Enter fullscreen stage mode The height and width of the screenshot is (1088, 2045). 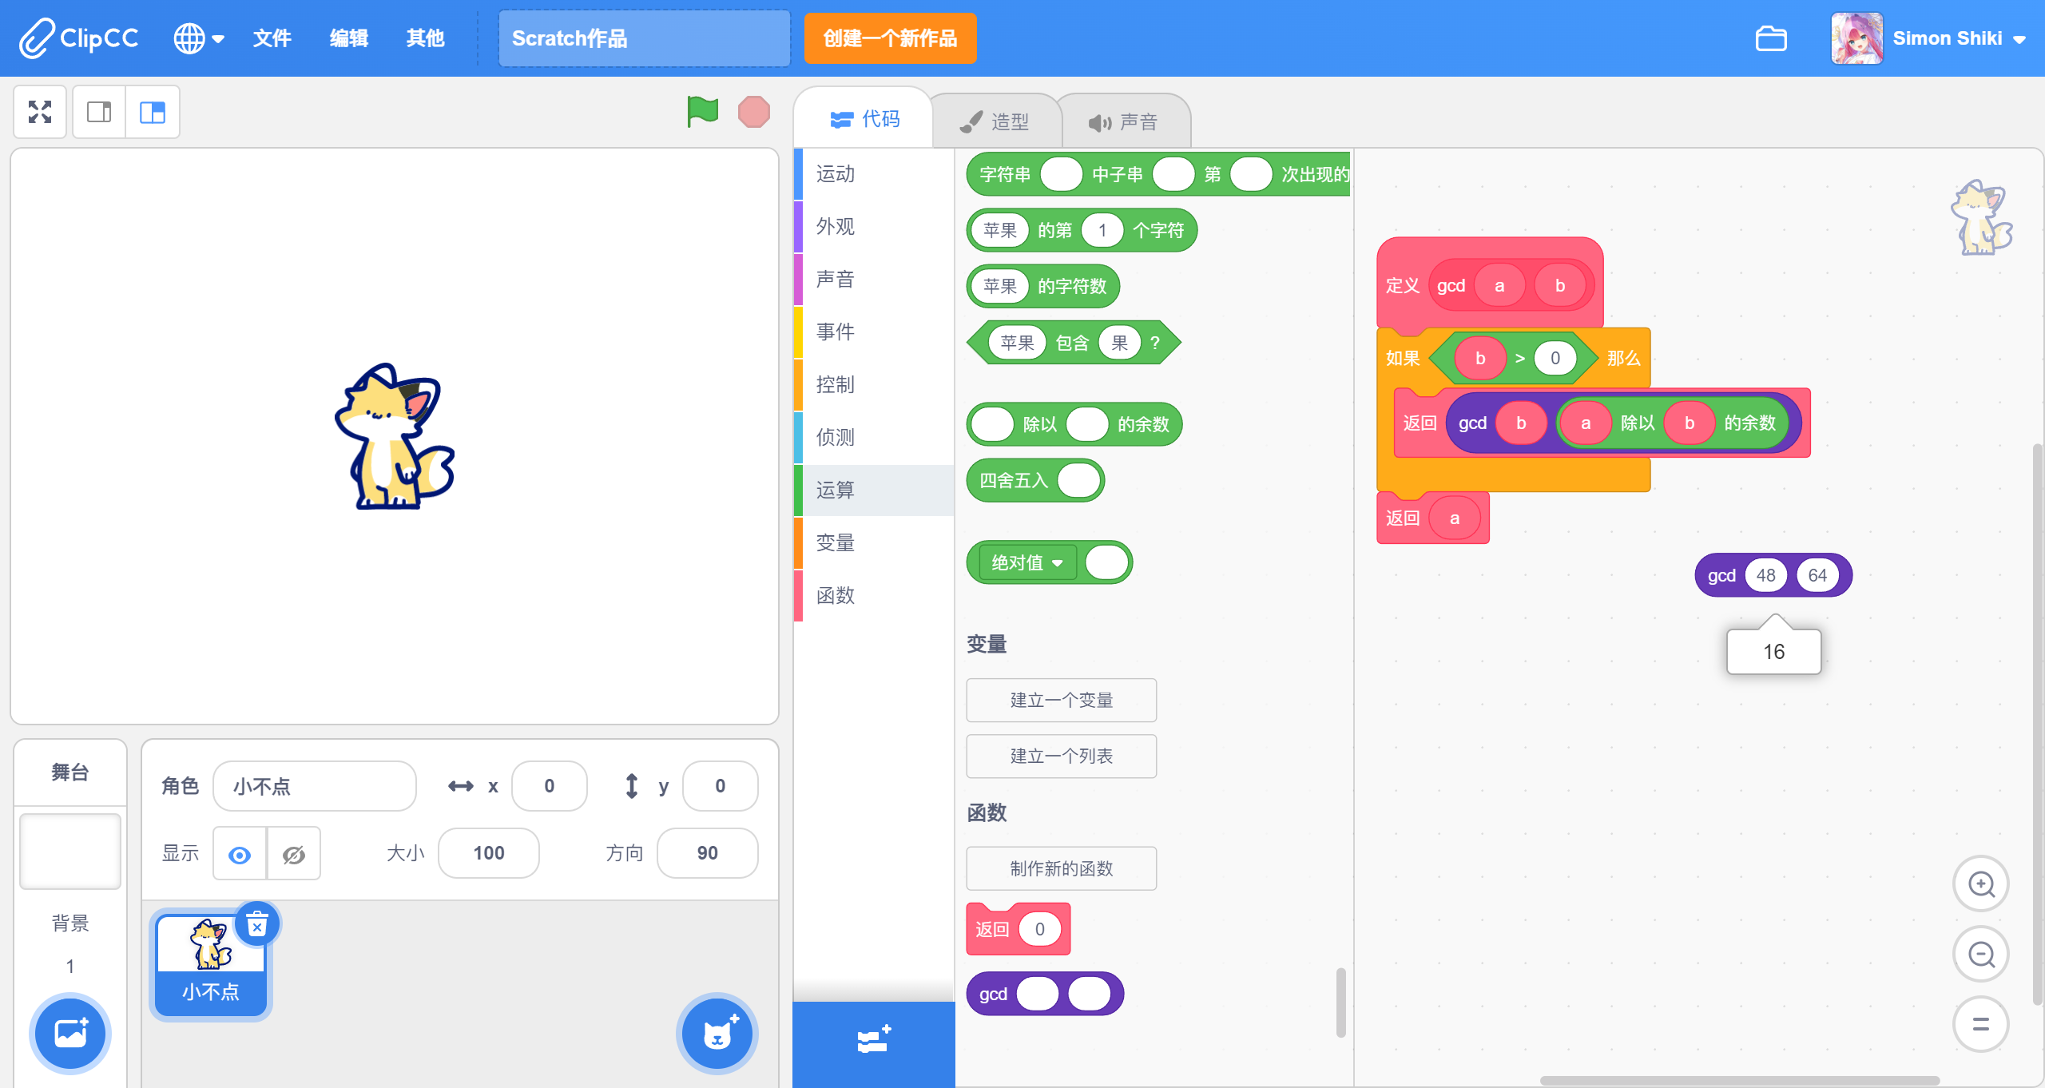coord(40,112)
